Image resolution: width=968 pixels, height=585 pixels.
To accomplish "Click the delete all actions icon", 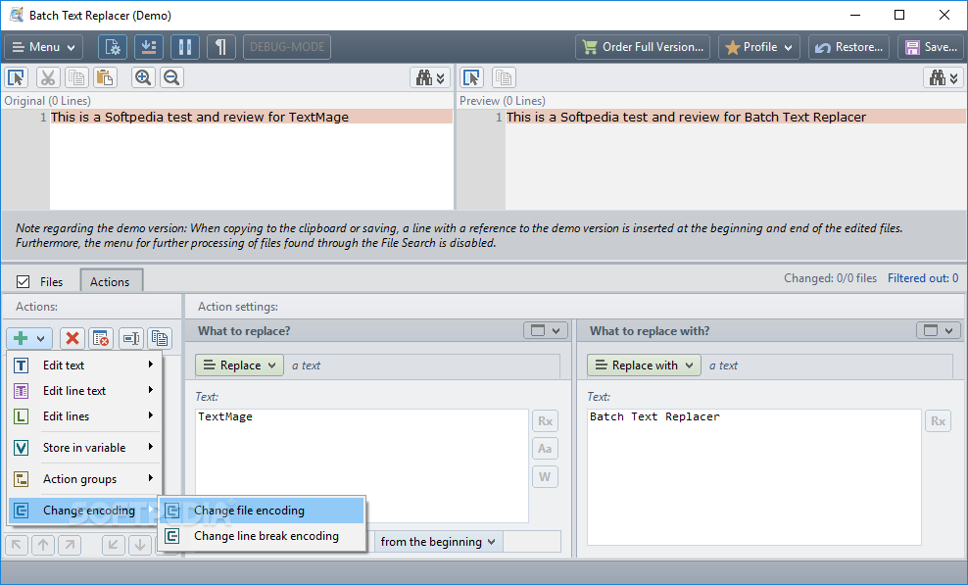I will pos(101,338).
